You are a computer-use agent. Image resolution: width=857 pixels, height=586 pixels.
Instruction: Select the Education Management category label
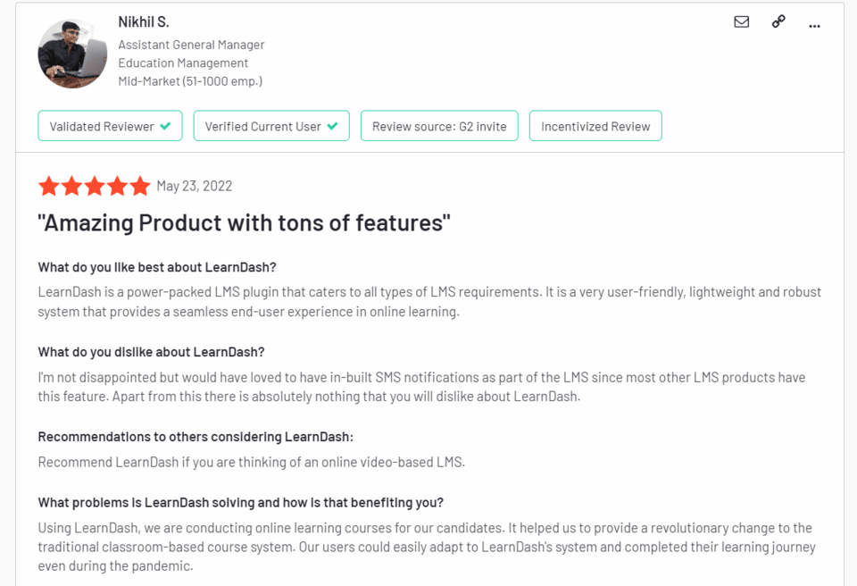(x=183, y=63)
